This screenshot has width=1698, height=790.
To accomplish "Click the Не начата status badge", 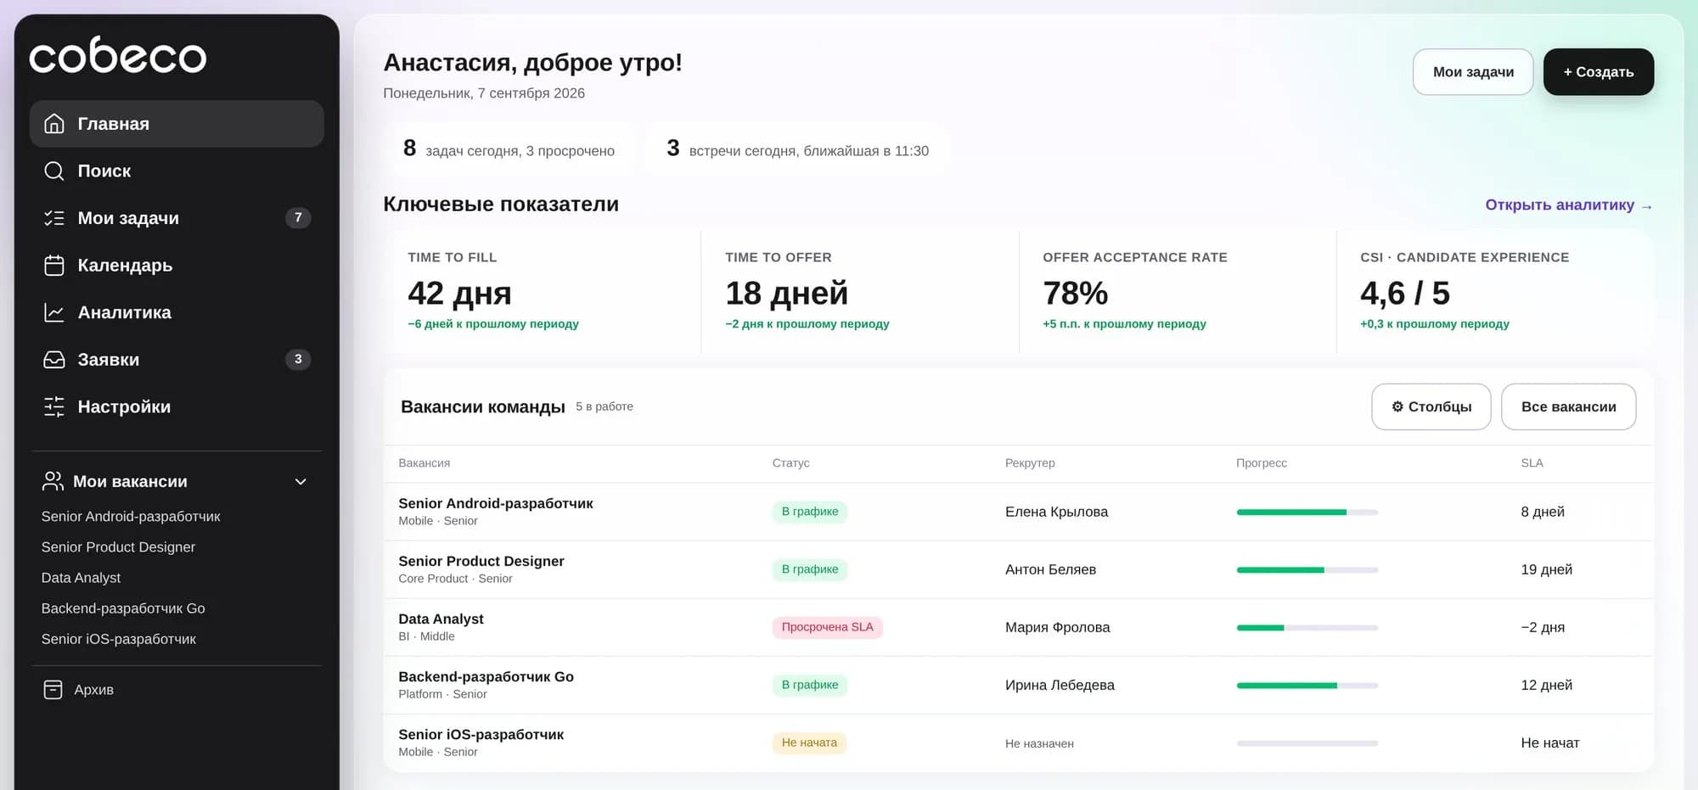I will (809, 742).
